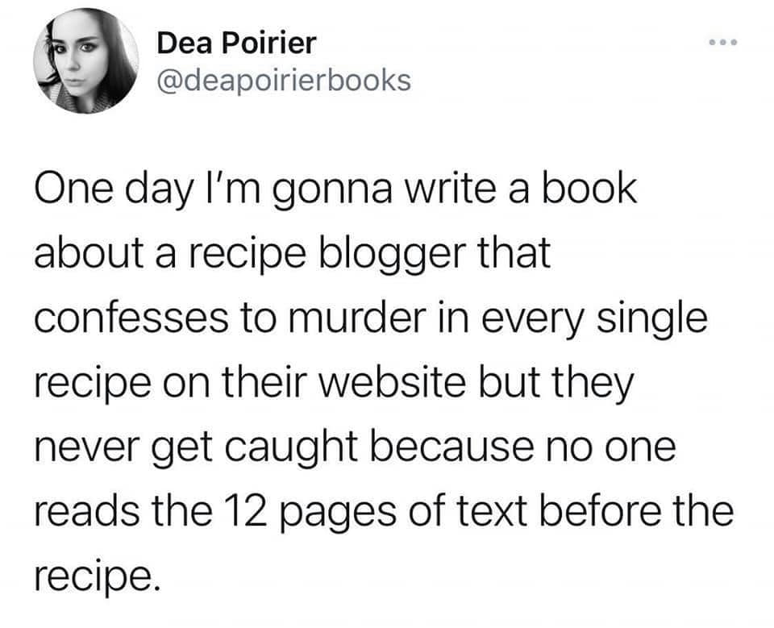Click the word 'murder' in the tweet
Screen dimensions: 774x628
[357, 318]
